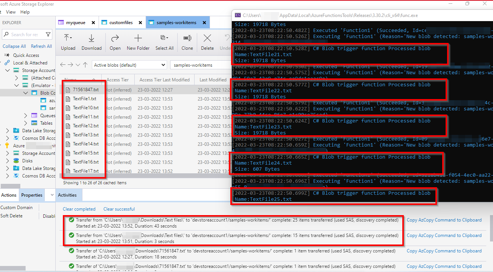Screen dimensions: 493x272
Task: Click the magnifier icon in explorer search box
Action: coord(6,35)
